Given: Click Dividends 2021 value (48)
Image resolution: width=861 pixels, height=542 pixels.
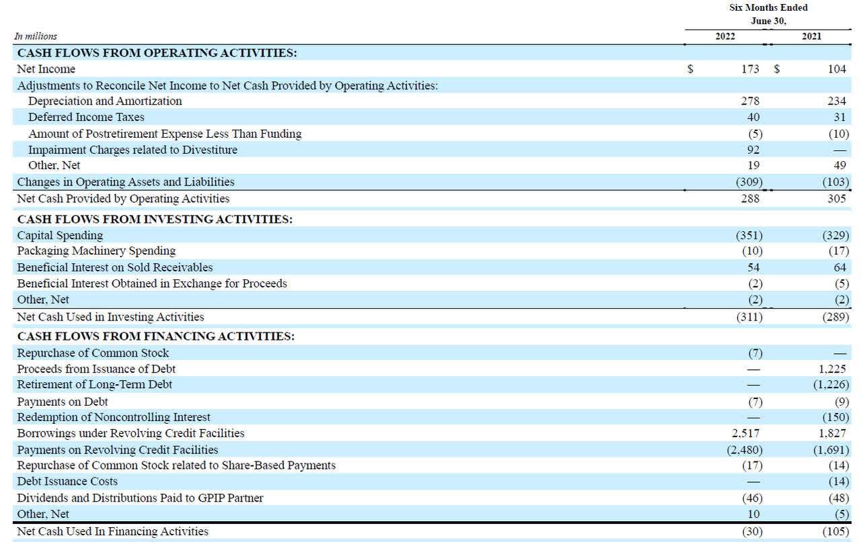Looking at the screenshot, I should click(839, 498).
